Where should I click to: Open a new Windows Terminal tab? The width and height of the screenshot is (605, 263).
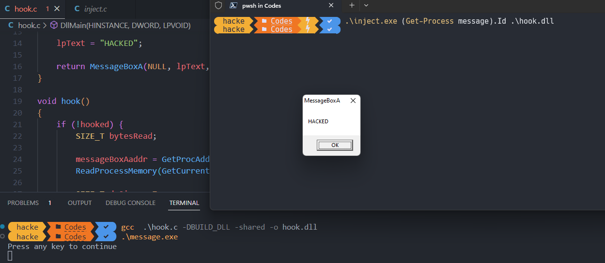352,5
